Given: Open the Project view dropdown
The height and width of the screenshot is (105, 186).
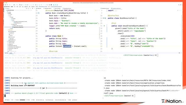Looking at the screenshot, I should [x=8, y=8].
